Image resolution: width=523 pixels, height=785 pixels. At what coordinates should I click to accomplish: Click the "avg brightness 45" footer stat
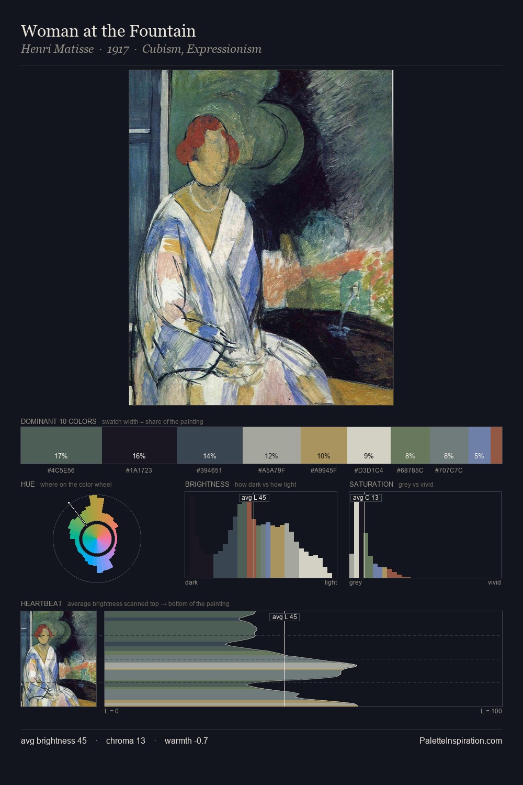pyautogui.click(x=54, y=741)
